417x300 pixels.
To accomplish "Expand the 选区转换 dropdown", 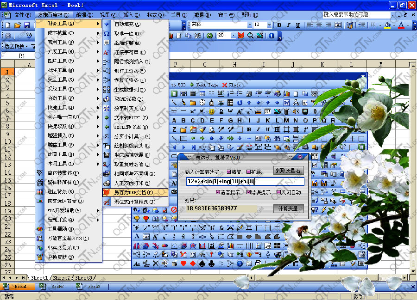I will tap(27, 46).
